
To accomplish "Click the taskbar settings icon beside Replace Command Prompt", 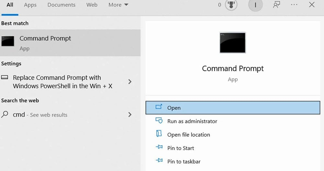I will point(5,77).
